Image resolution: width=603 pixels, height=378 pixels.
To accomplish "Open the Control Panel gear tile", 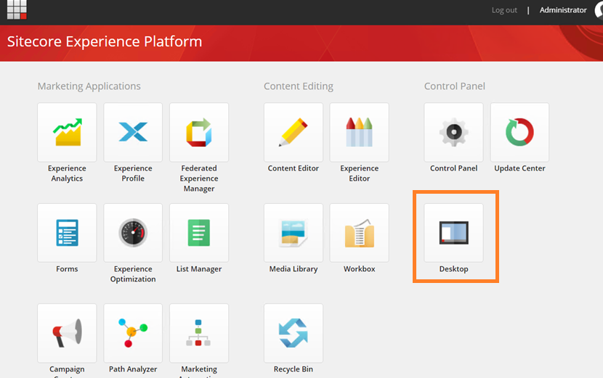I will tap(454, 132).
